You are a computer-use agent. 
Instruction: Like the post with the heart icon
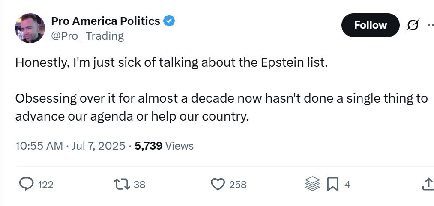218,184
